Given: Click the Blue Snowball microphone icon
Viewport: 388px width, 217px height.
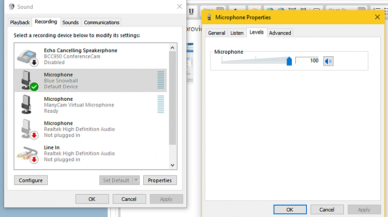Looking at the screenshot, I should click(29, 80).
